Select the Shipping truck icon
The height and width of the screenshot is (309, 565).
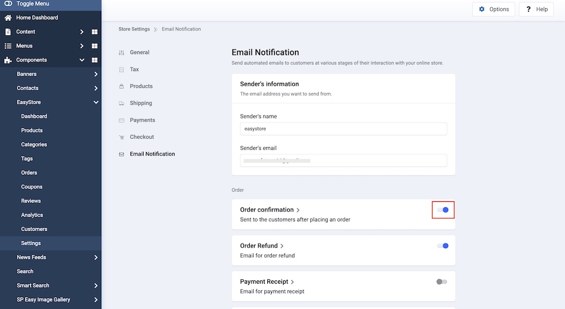pos(121,103)
